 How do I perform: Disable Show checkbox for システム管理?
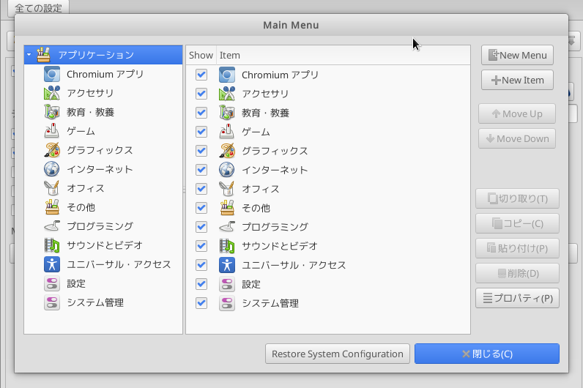(201, 303)
